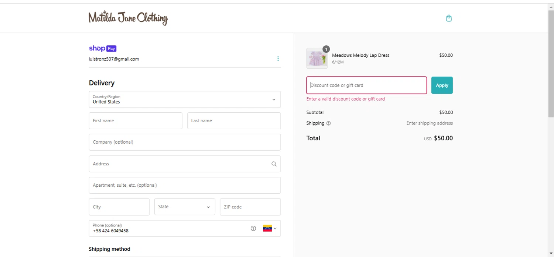Click the shipping info help icon

328,123
